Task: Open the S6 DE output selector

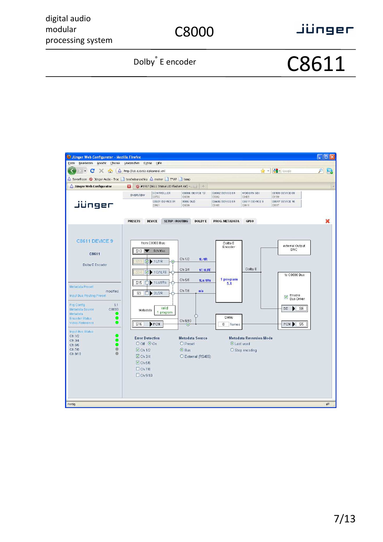Action: [302, 309]
